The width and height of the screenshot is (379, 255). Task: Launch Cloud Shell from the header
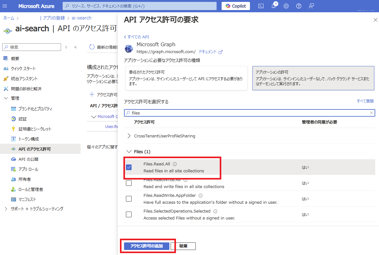tap(261, 6)
